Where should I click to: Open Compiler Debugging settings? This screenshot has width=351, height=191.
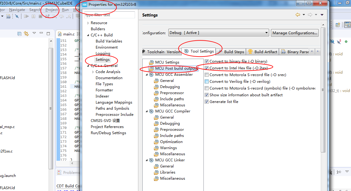click(x=170, y=123)
